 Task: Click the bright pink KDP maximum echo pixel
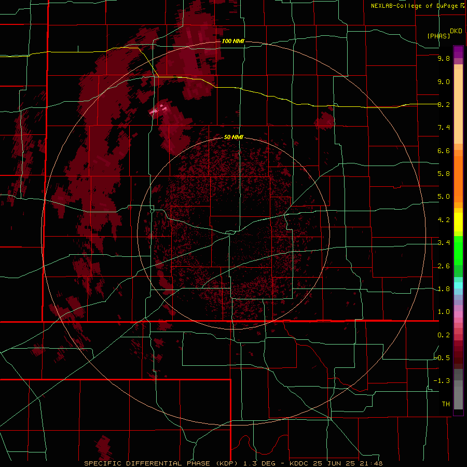click(x=154, y=112)
